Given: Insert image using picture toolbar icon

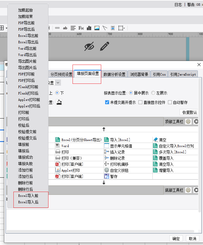Looking at the screenshot, I should [x=97, y=28].
